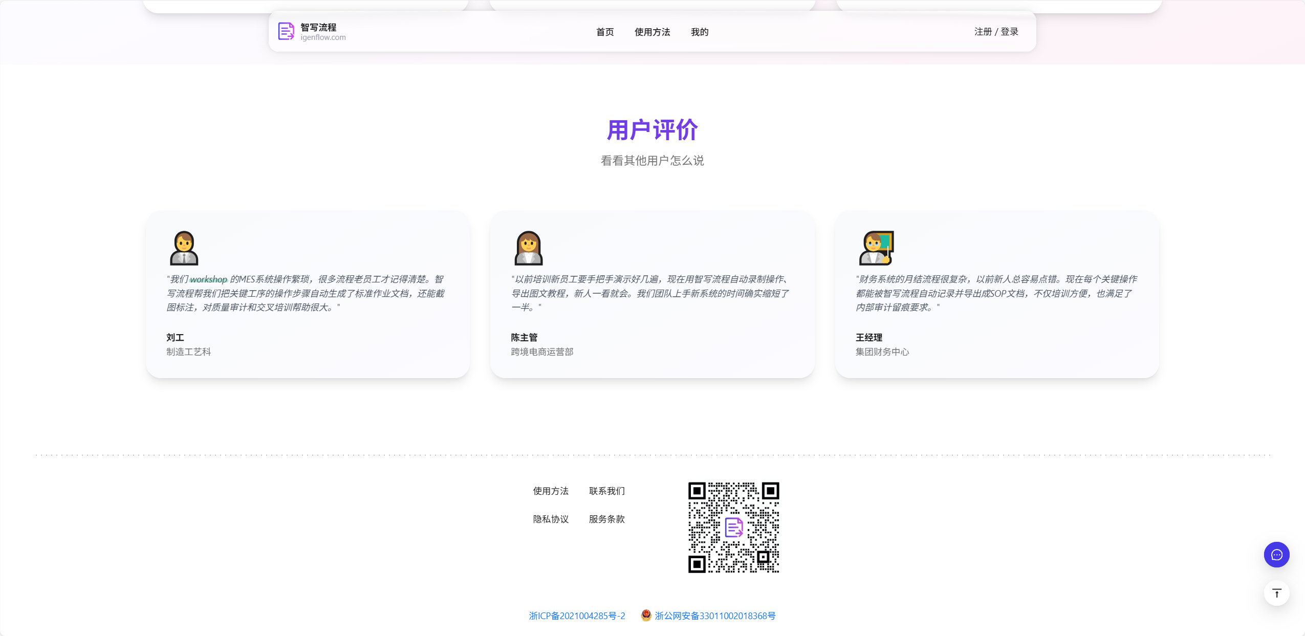Open the 联系我们 footer link
This screenshot has height=636, width=1305.
tap(607, 491)
